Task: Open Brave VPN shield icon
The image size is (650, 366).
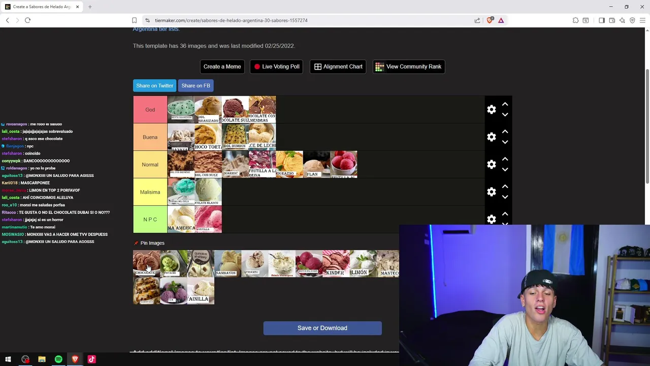Action: [632, 20]
